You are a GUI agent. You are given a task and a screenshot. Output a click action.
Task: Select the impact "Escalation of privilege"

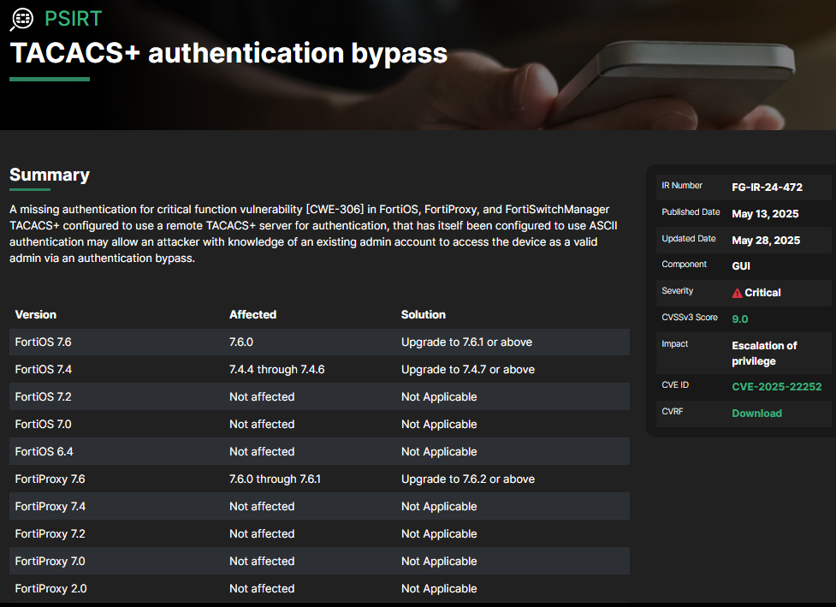pyautogui.click(x=764, y=354)
